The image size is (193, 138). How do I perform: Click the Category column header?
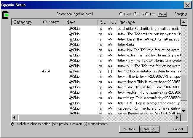(x=26, y=22)
